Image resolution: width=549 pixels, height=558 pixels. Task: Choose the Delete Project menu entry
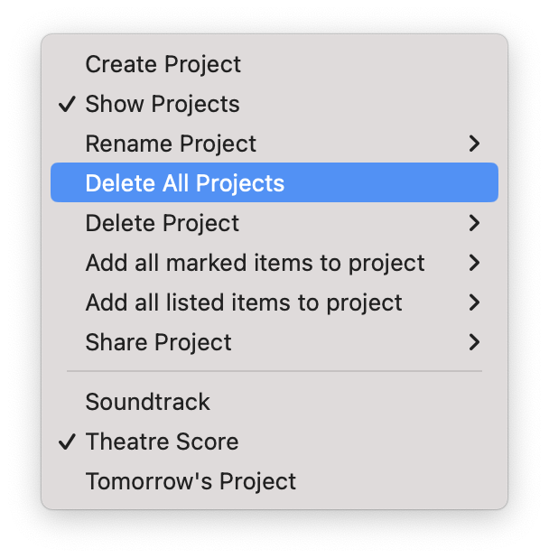[274, 223]
